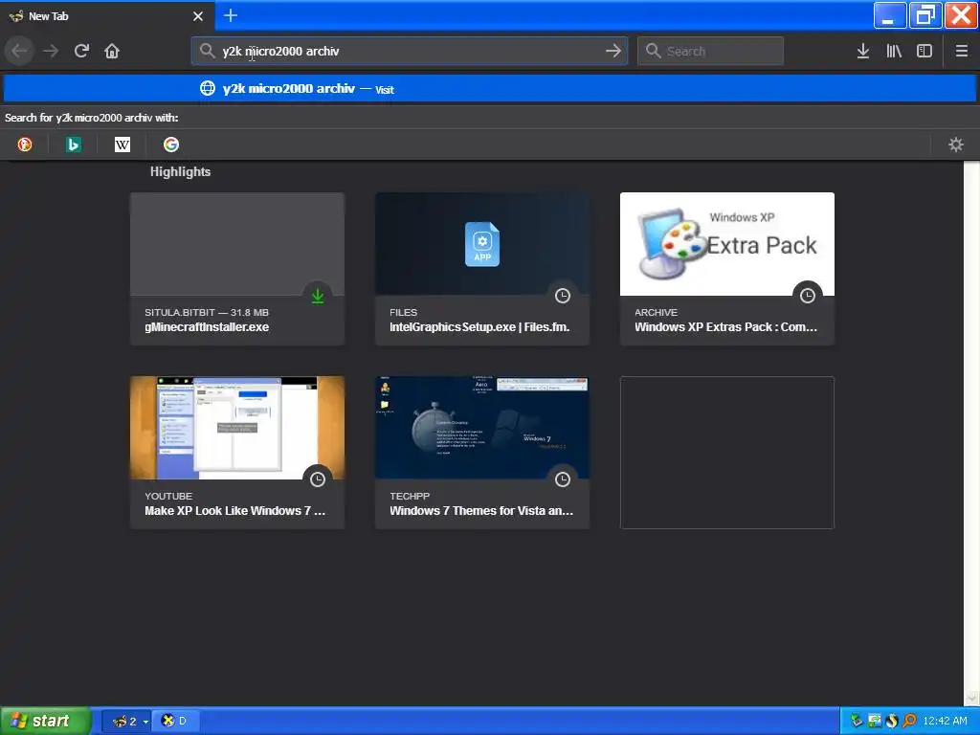Screen dimensions: 980x735
Task: Click in the address bar text field
Action: pos(410,51)
